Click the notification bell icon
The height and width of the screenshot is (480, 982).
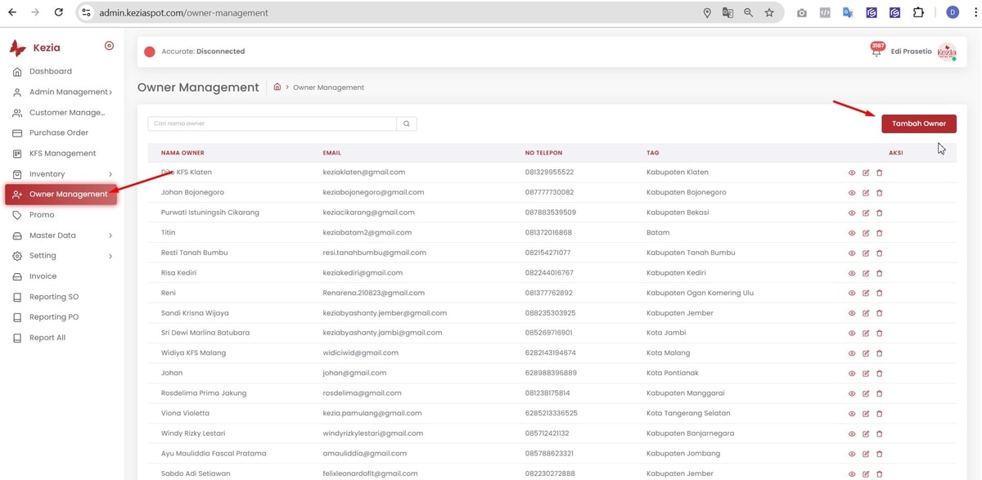click(876, 52)
